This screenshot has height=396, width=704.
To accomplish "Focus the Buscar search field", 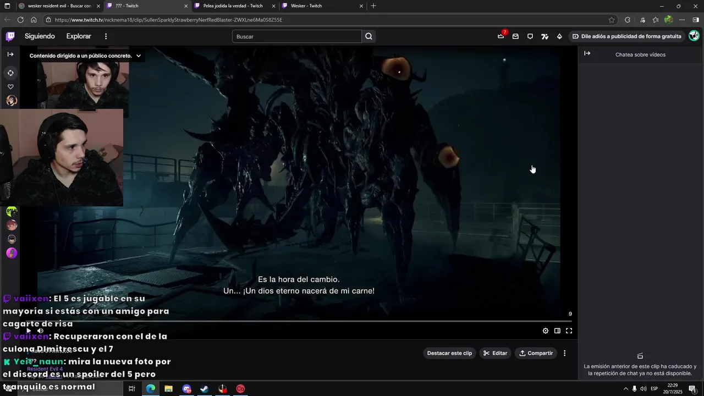I will (x=297, y=36).
